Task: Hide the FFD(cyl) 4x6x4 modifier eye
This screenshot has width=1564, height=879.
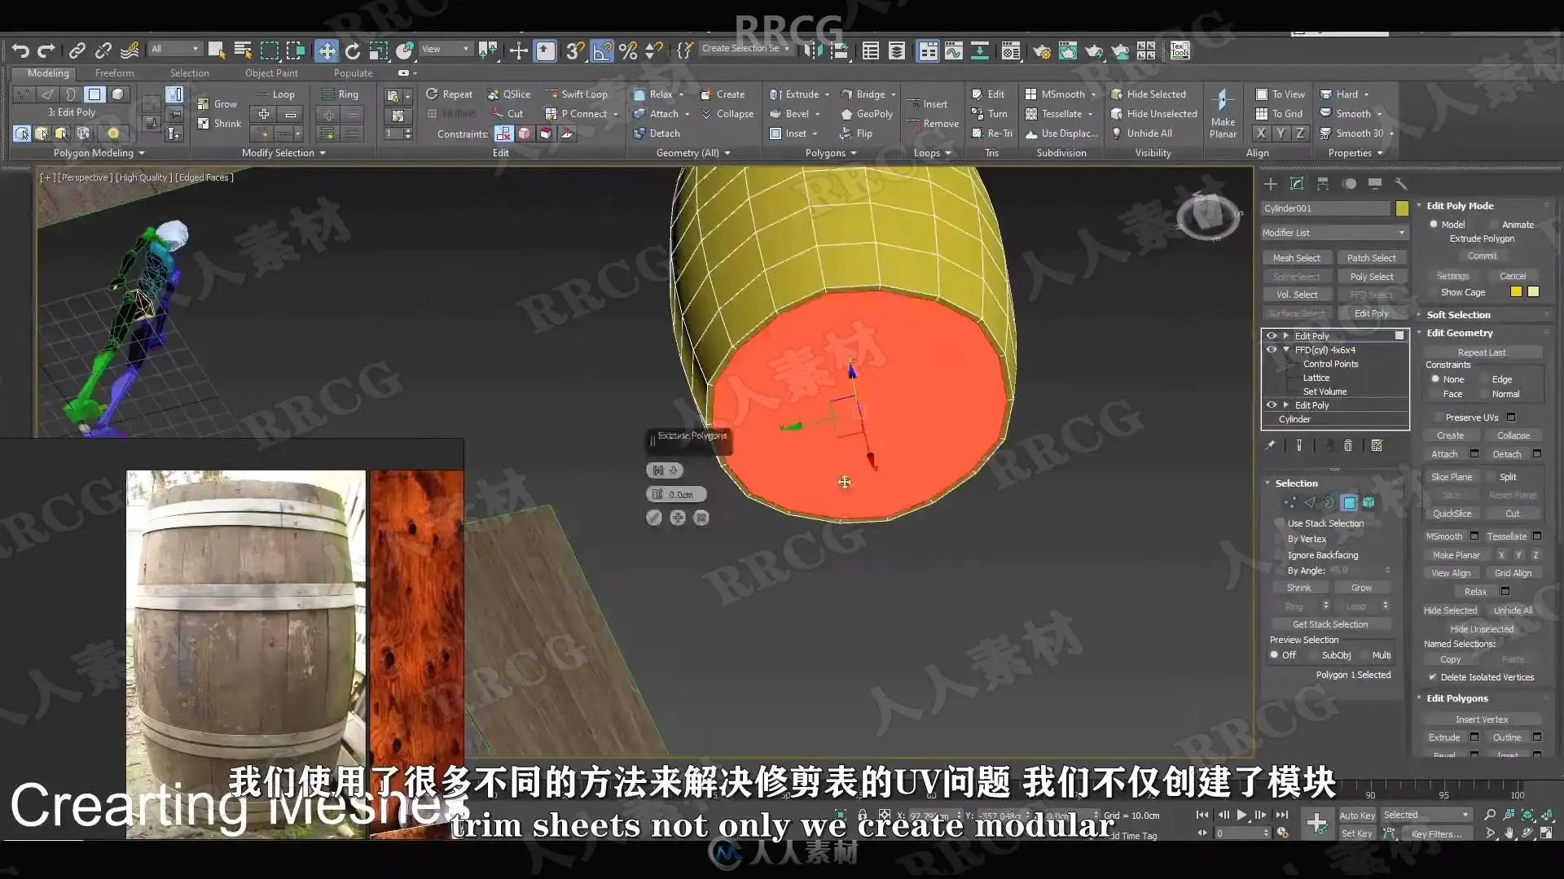Action: click(x=1272, y=350)
